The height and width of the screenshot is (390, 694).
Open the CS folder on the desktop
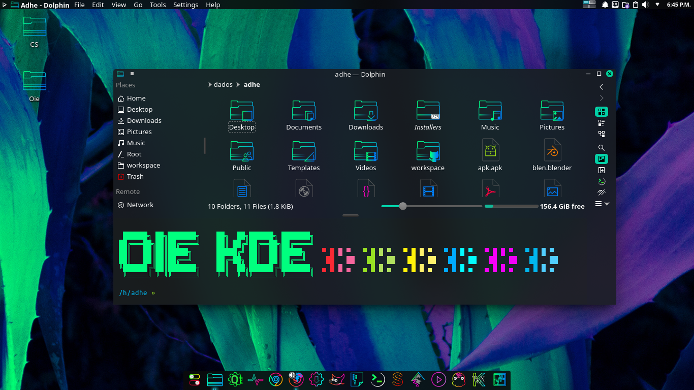point(34,31)
